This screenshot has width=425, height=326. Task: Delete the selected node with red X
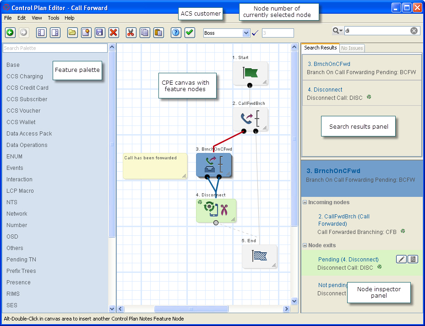click(113, 33)
